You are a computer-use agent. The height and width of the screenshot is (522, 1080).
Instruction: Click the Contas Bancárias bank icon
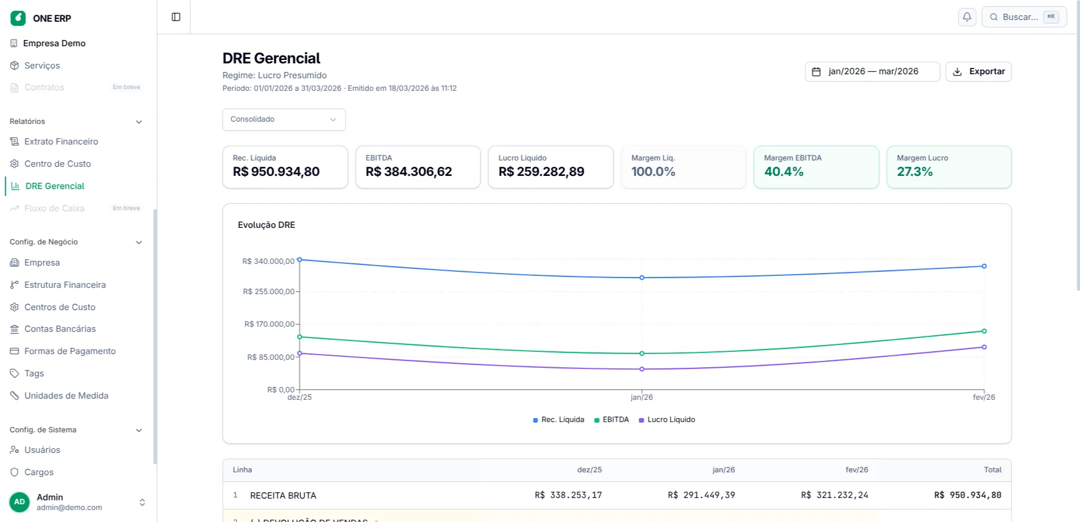pyautogui.click(x=14, y=329)
